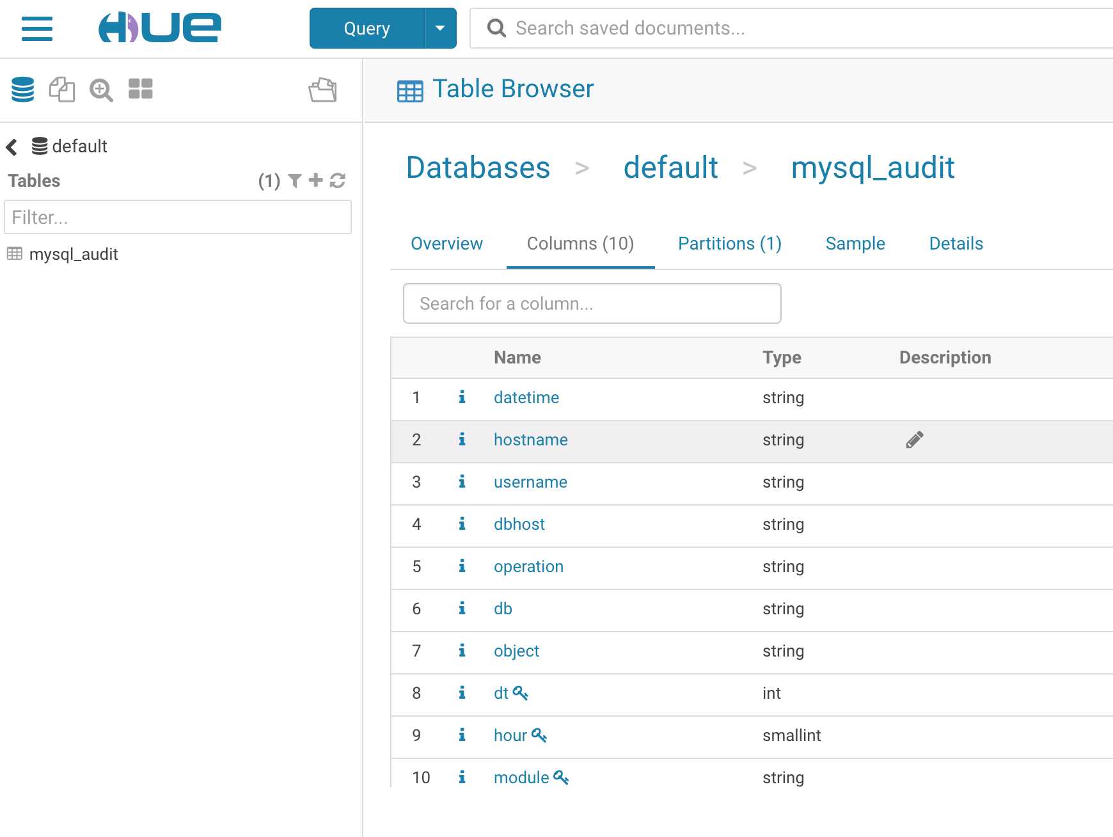The width and height of the screenshot is (1113, 837).
Task: Select the mysql_audit table in sidebar
Action: [74, 255]
